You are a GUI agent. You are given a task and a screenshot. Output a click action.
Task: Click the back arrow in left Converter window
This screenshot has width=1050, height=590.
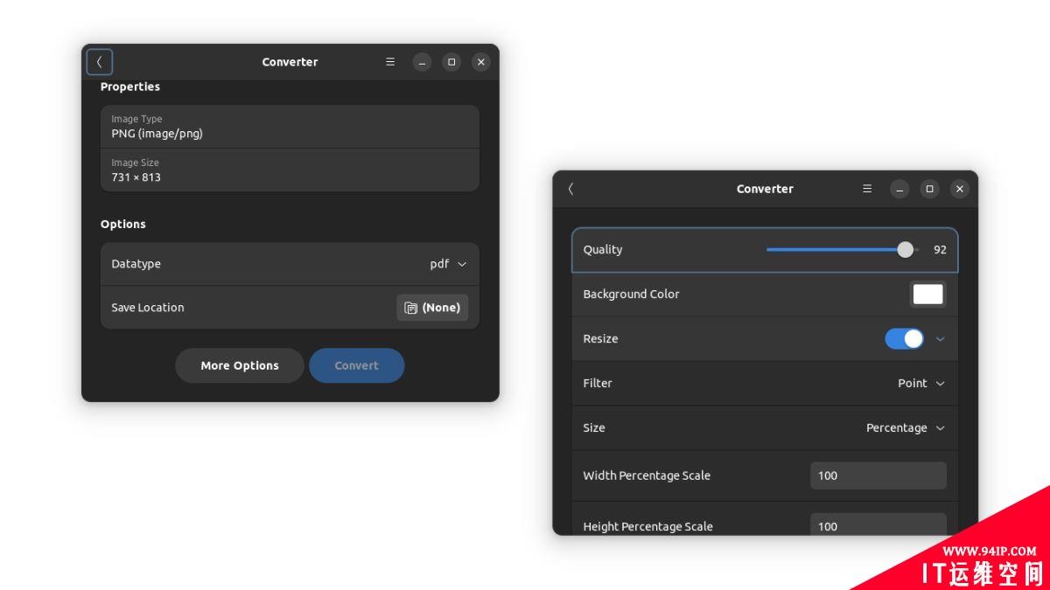tap(99, 62)
